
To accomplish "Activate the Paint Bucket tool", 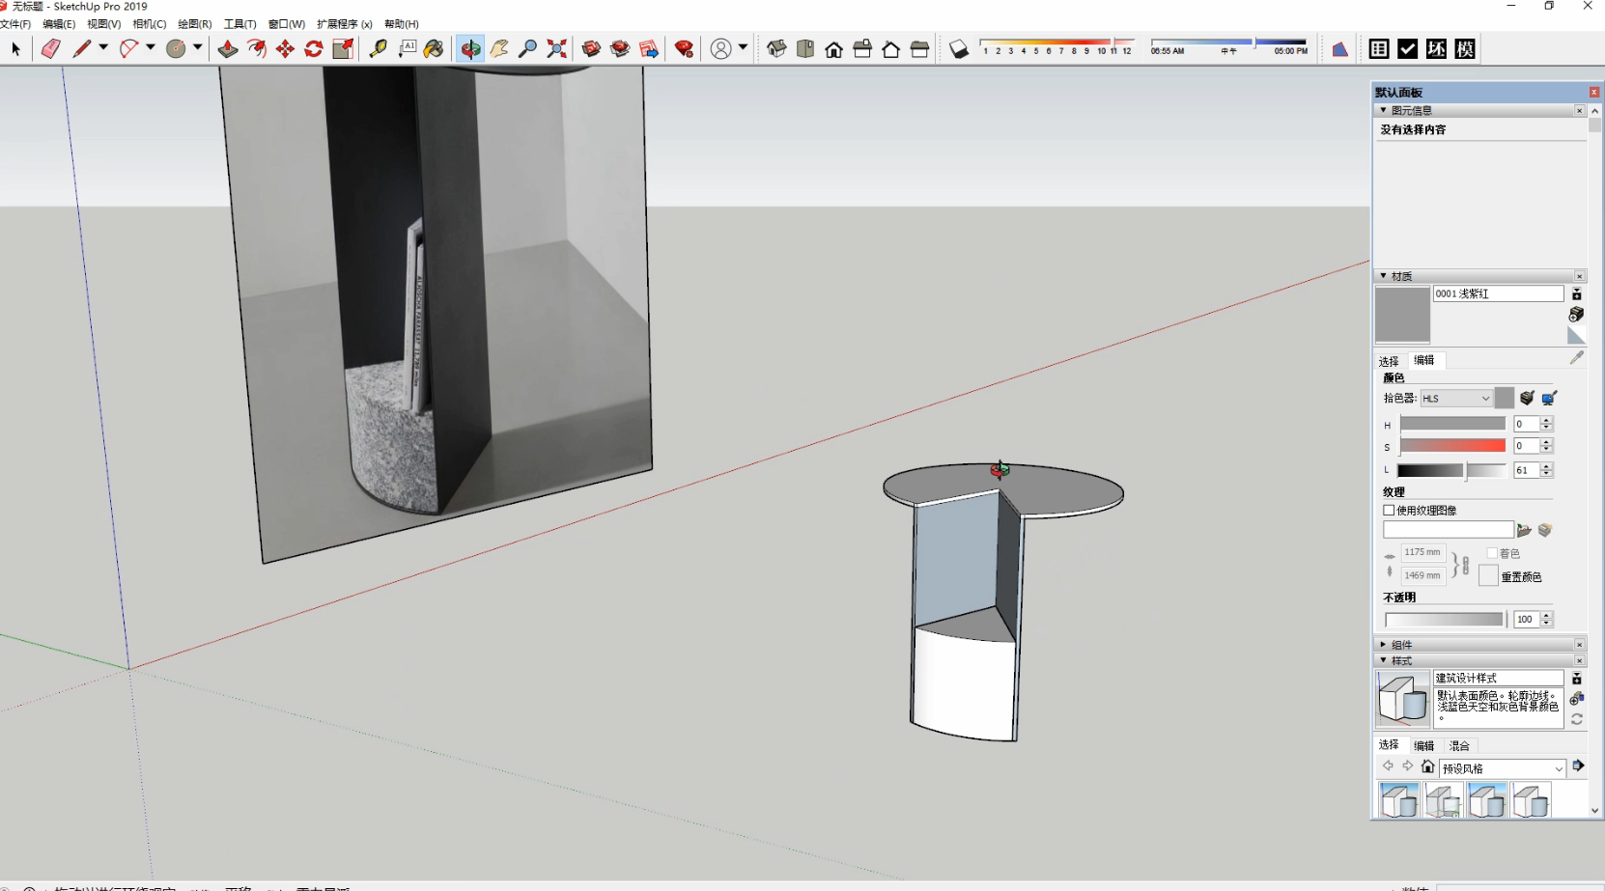I will [435, 48].
